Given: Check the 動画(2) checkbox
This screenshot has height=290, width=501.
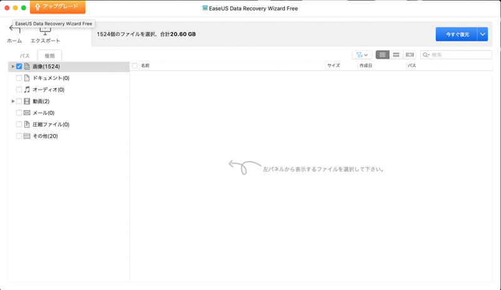Looking at the screenshot, I should click(x=19, y=101).
